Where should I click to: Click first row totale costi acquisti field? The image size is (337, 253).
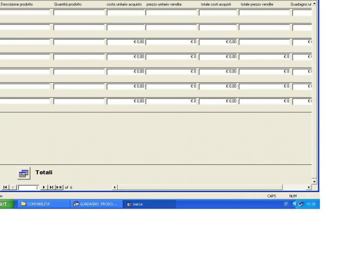tap(218, 13)
